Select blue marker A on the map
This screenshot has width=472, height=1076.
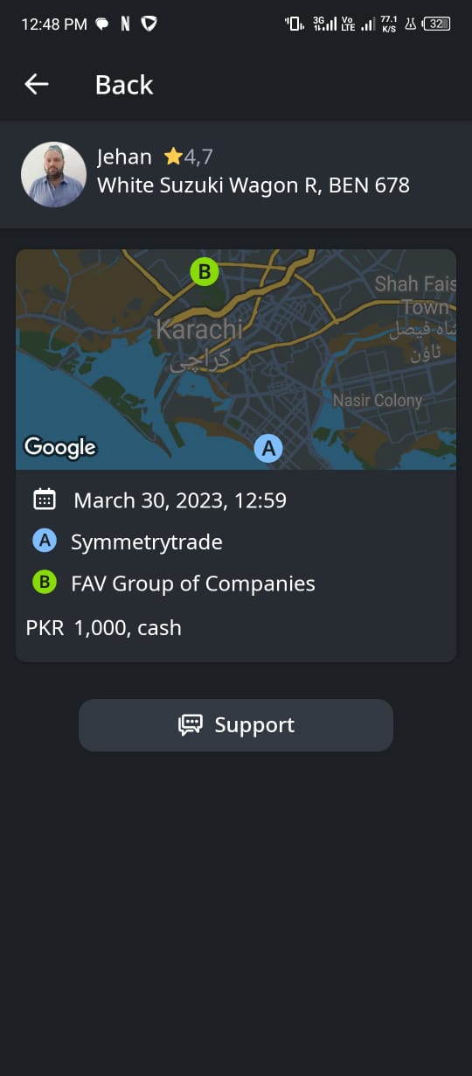click(268, 449)
